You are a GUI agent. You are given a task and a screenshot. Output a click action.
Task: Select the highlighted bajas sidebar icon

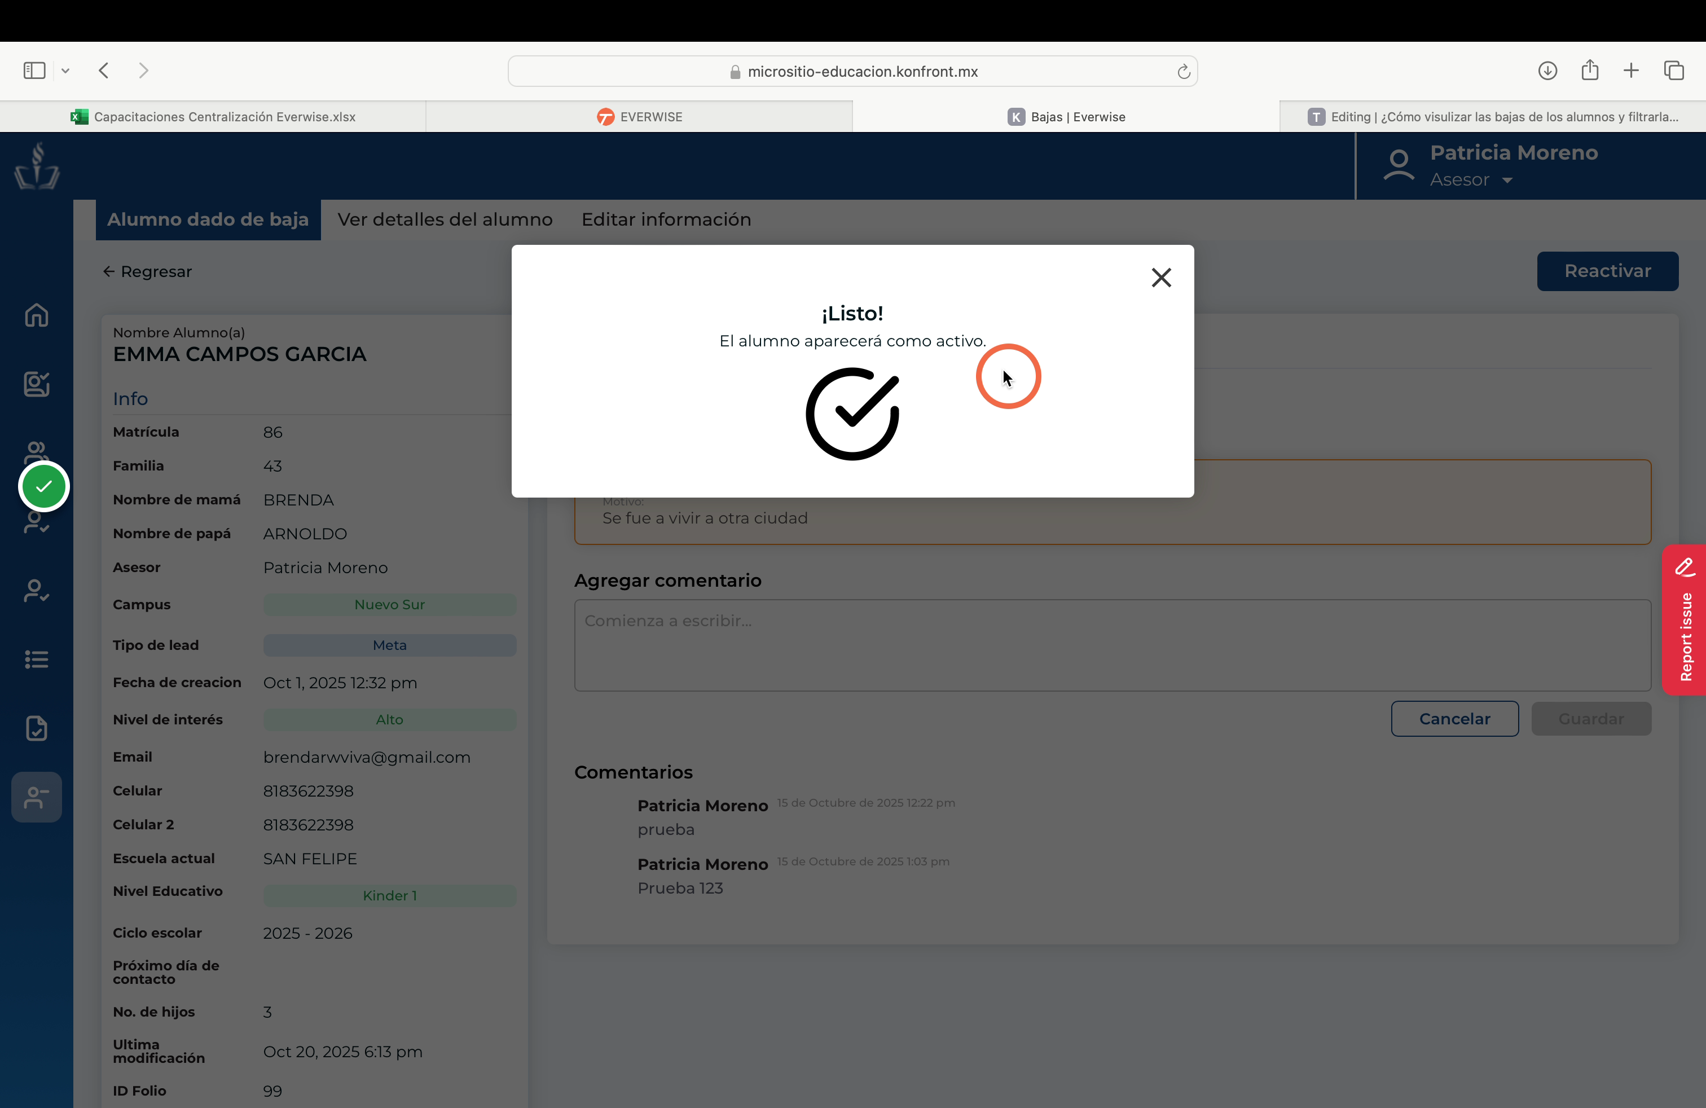click(37, 797)
